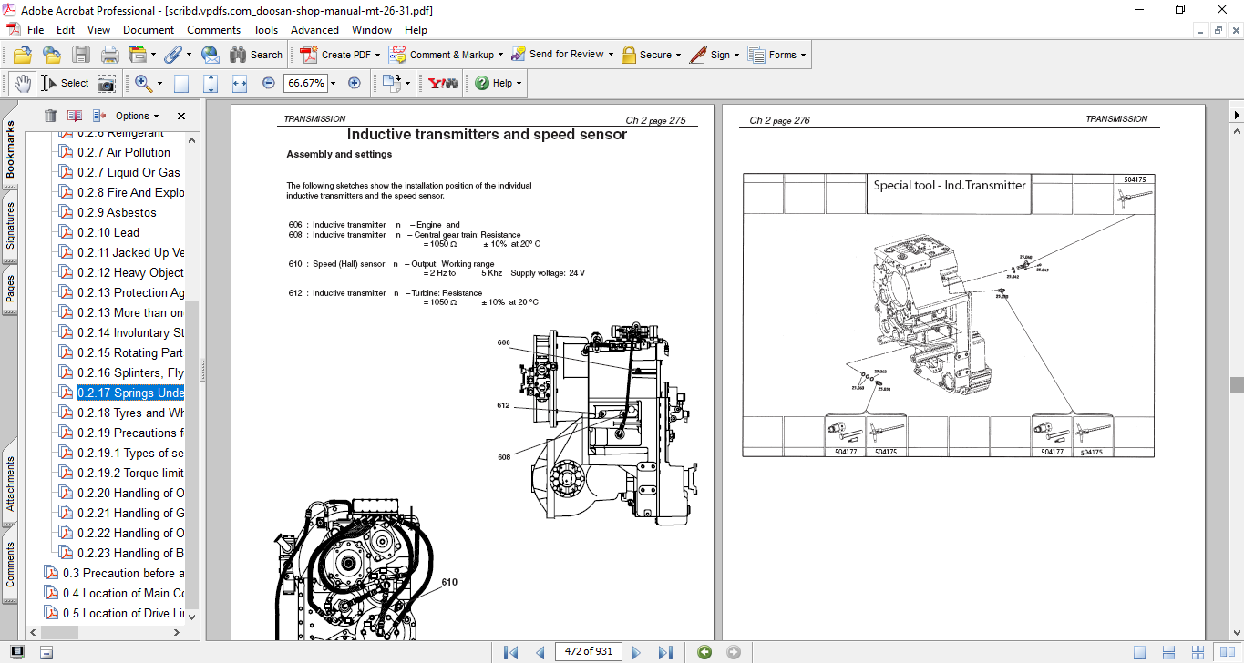Screen dimensions: 1244x663
Task: Delete selected bookmark with trash icon
Action: (x=50, y=116)
